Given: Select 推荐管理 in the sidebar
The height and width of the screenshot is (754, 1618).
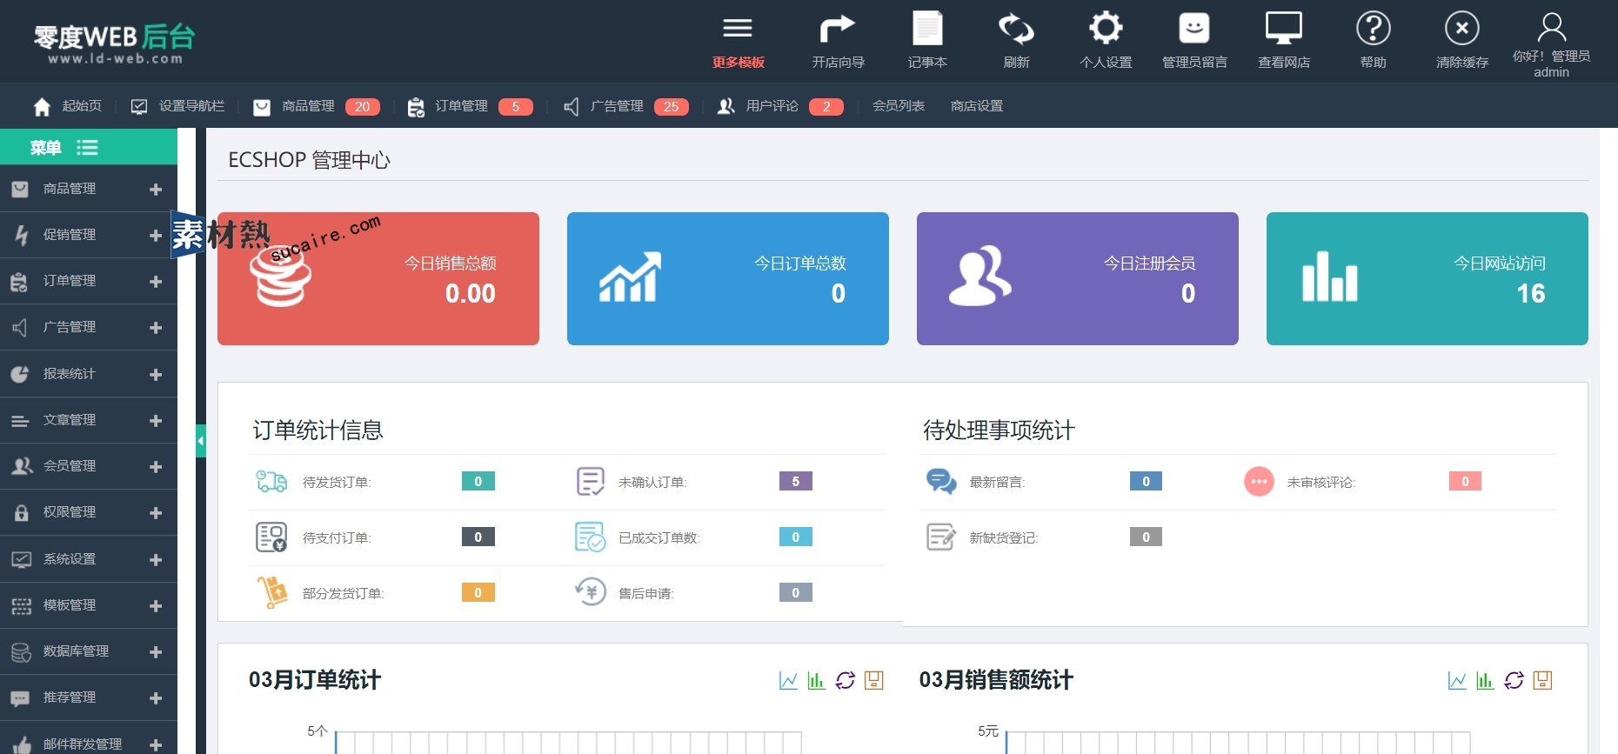Looking at the screenshot, I should coord(89,697).
